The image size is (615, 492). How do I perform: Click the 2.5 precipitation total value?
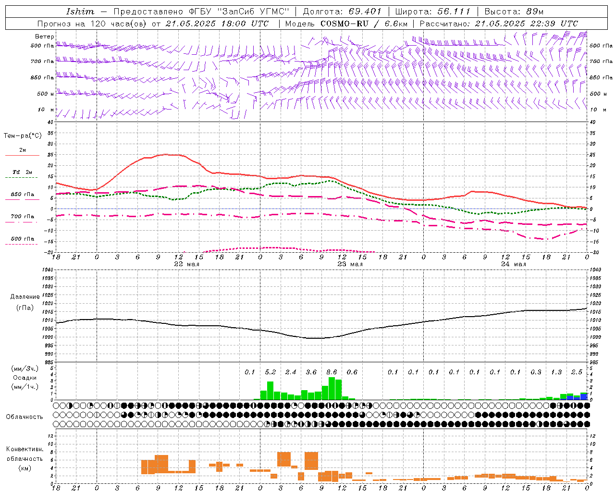[577, 372]
